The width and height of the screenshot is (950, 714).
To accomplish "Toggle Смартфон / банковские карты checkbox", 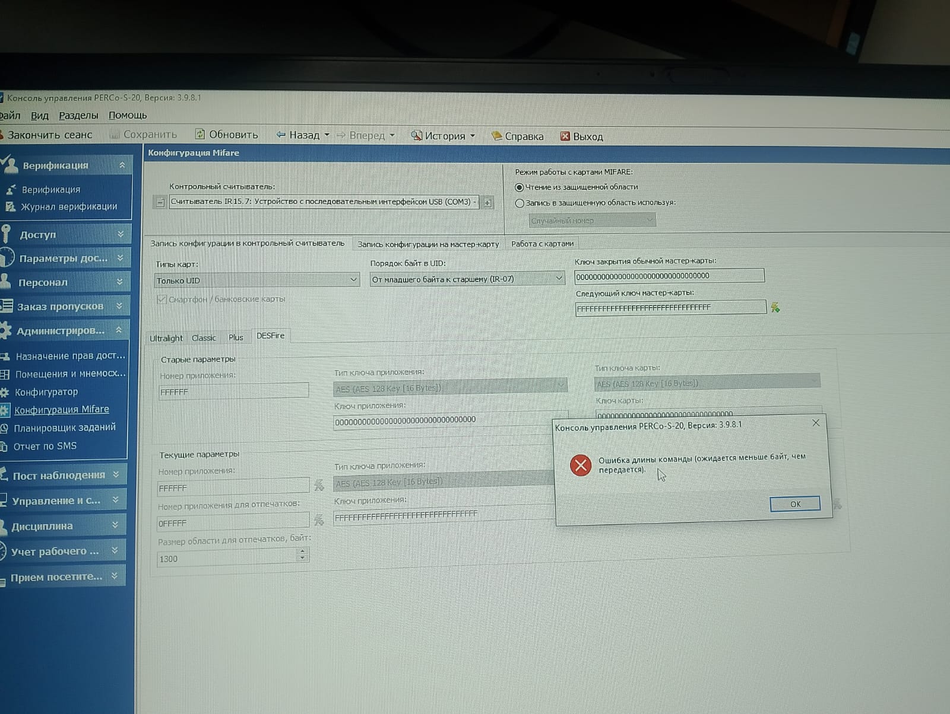I will 161,299.
